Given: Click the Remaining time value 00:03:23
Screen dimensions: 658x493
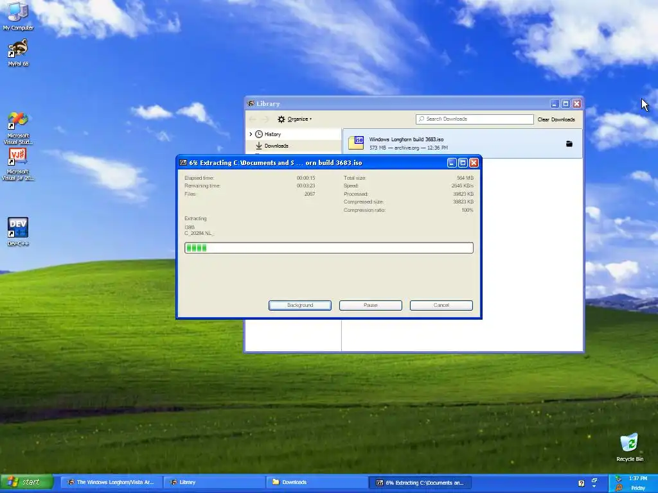Looking at the screenshot, I should point(305,186).
